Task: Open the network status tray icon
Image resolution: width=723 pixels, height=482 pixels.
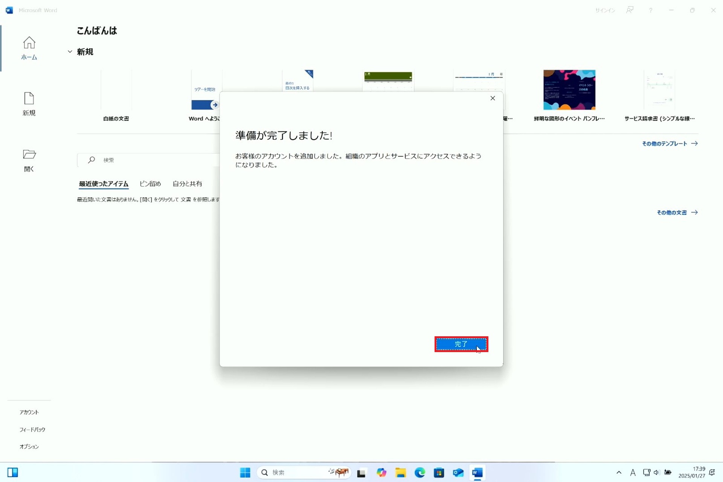Action: click(647, 473)
